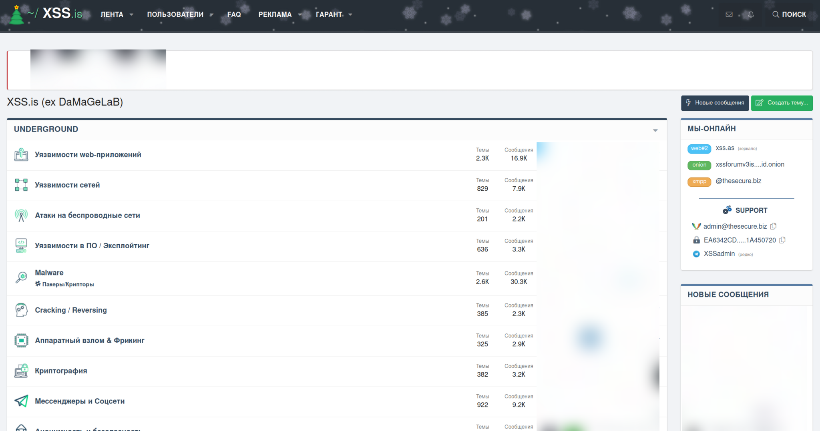Click the ГАРАНТ menu item
The height and width of the screenshot is (431, 820).
[329, 14]
